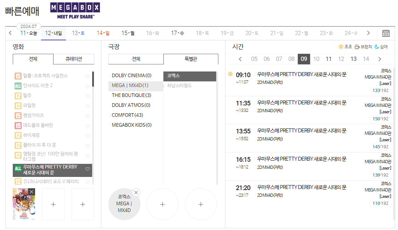Toggle heart for 핸섬가이즈
This screenshot has width=398, height=230.
point(88,116)
